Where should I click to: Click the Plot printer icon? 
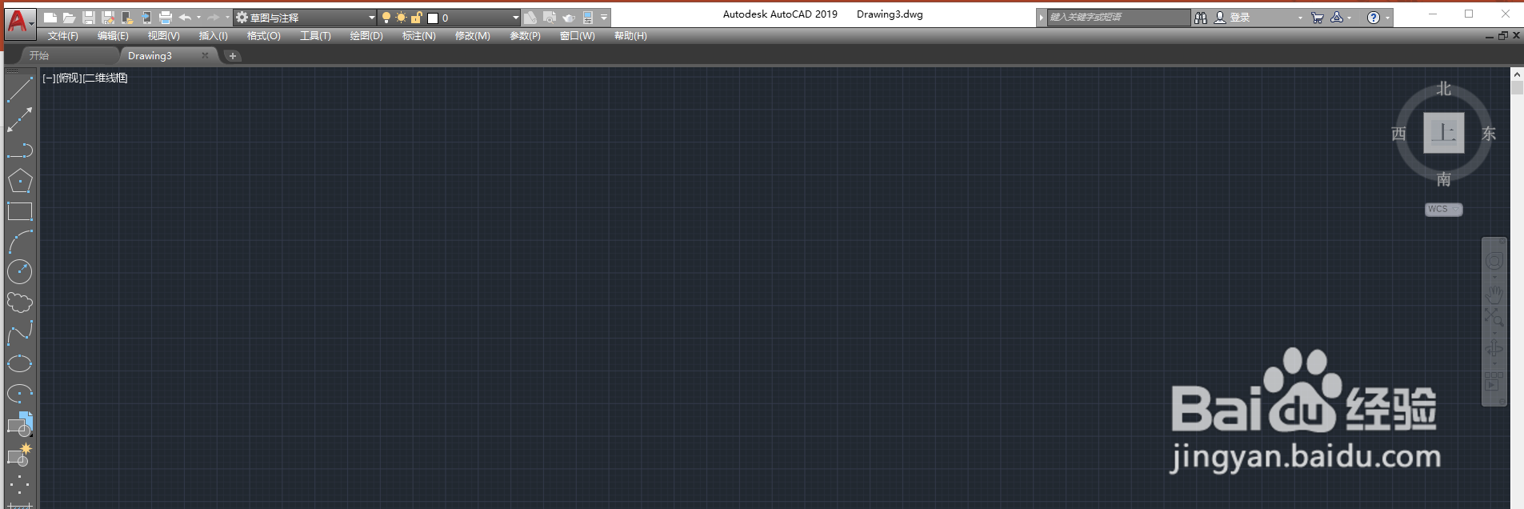coord(166,18)
